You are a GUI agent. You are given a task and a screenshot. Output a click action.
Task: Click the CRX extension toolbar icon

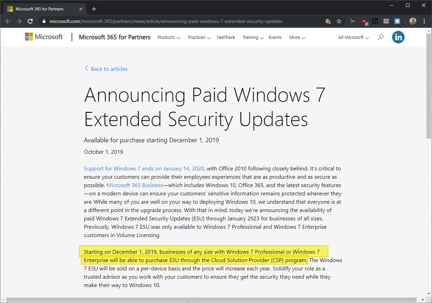[386, 21]
